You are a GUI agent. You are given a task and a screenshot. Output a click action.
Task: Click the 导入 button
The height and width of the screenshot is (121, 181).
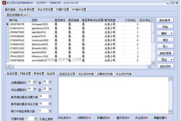click(165, 47)
